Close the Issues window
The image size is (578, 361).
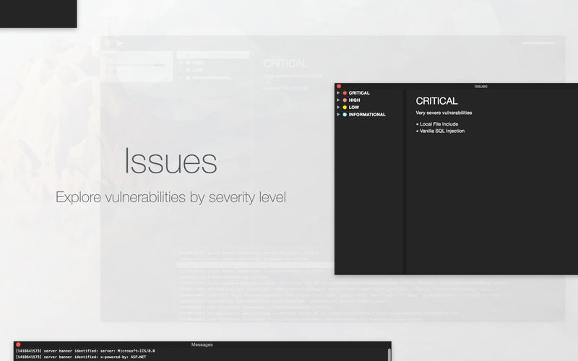click(x=339, y=86)
